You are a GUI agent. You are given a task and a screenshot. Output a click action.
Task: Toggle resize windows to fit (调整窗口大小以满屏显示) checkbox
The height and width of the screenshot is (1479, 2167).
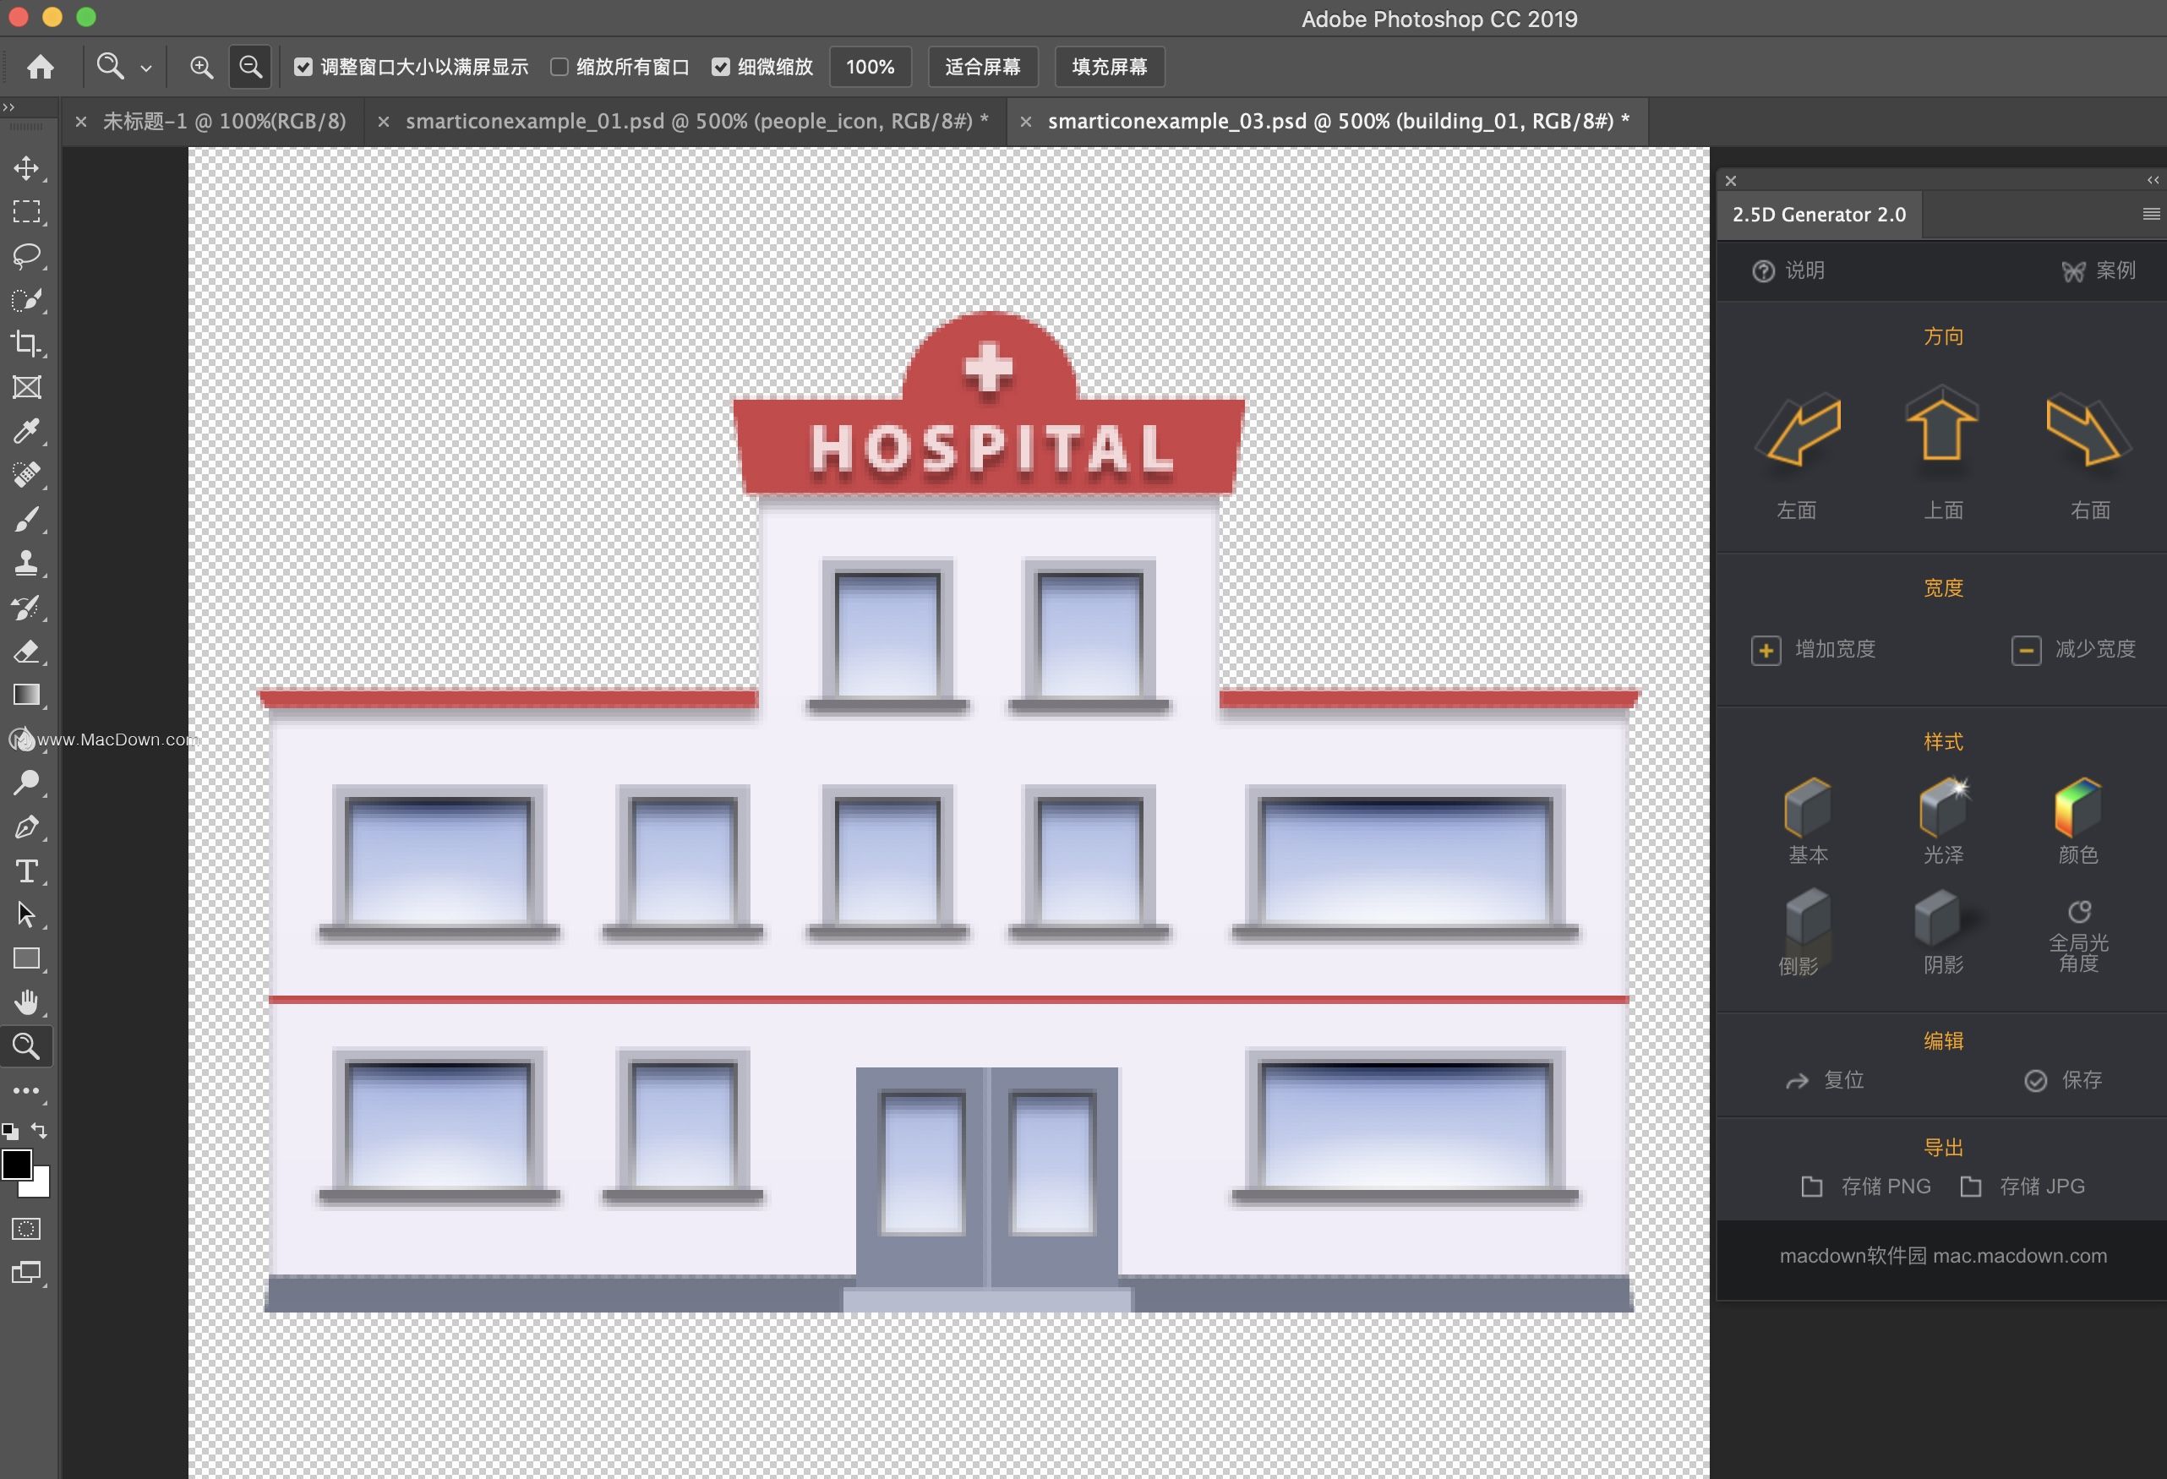click(x=303, y=67)
